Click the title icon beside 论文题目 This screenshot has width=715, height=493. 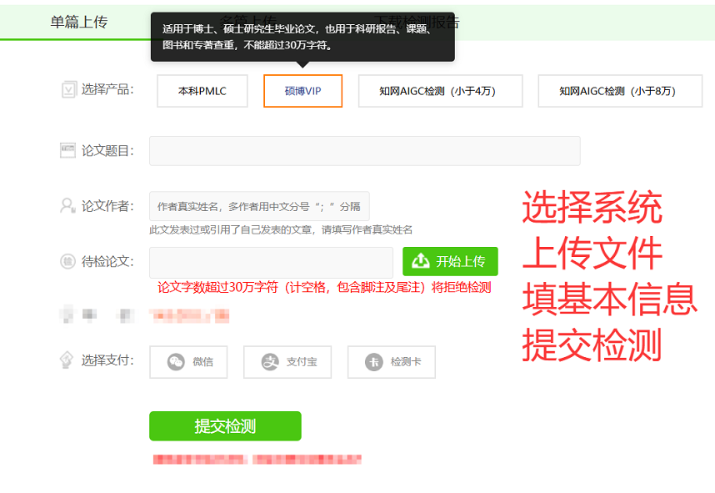(x=68, y=150)
